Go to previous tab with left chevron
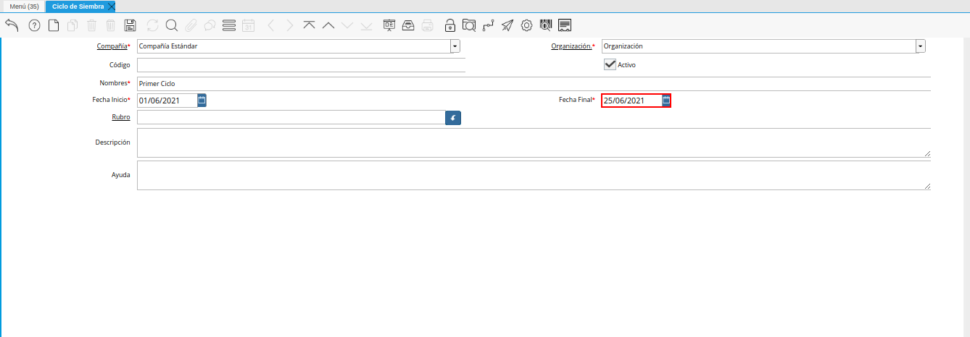 [270, 25]
